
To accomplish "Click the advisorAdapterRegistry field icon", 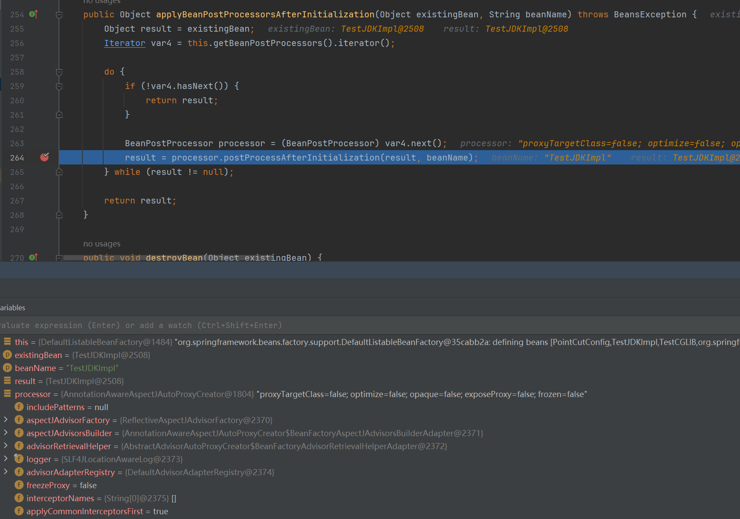I will coord(19,472).
